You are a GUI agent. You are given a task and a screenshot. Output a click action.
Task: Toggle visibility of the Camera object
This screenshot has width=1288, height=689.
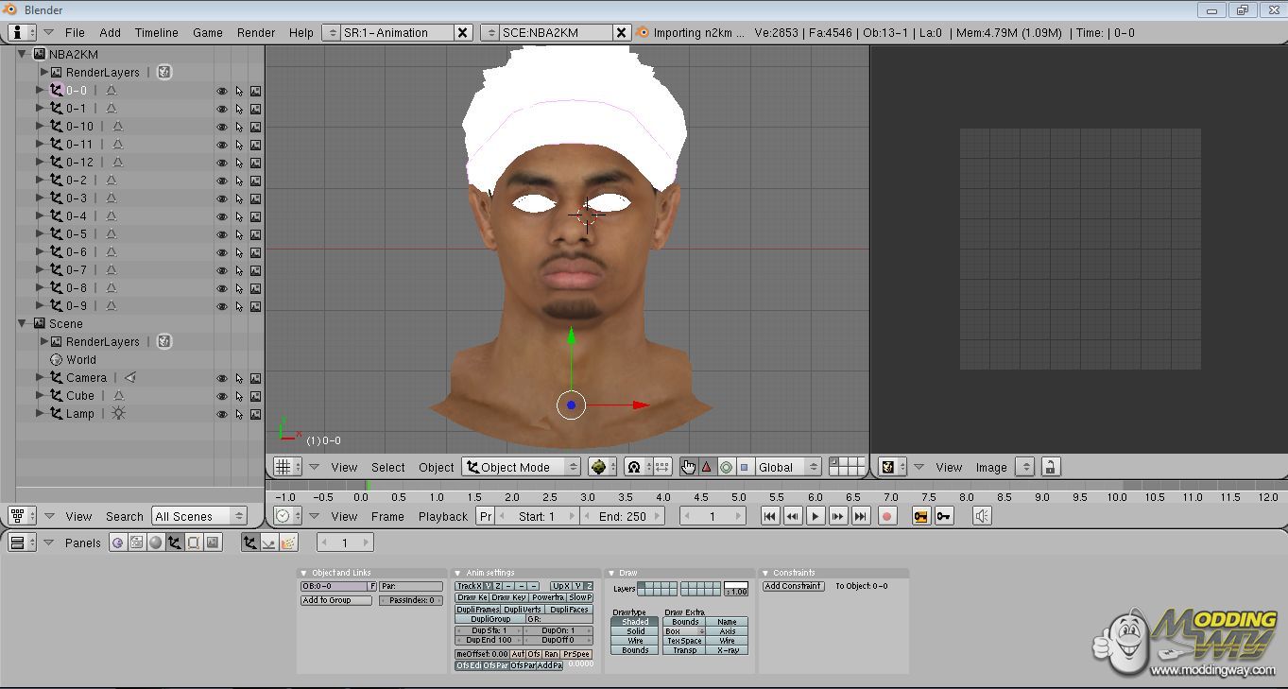[x=222, y=378]
